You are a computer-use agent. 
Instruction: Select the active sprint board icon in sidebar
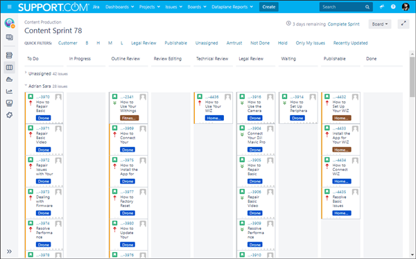[9, 68]
